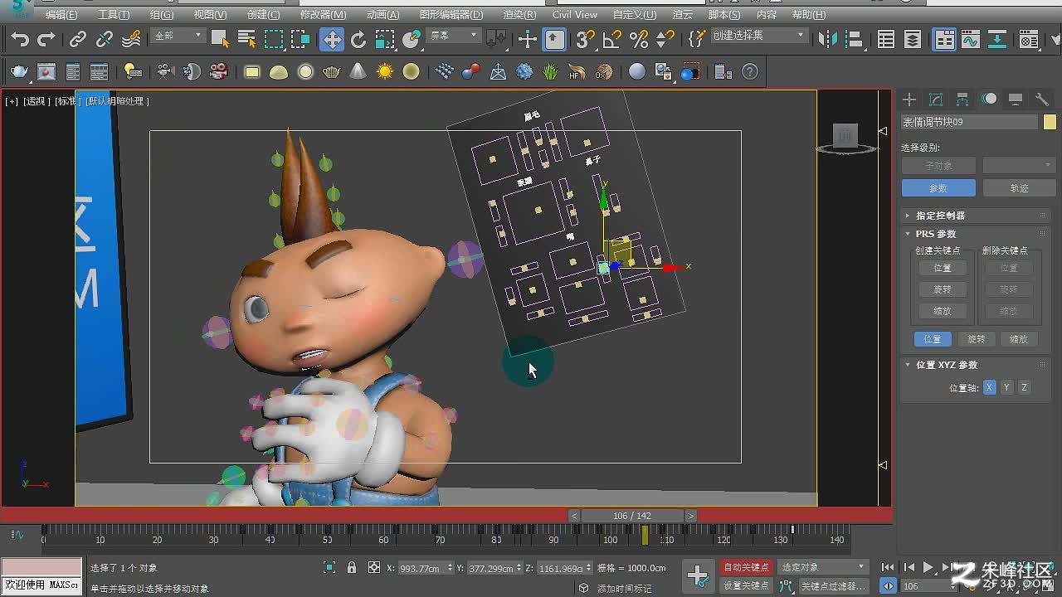1062x597 pixels.
Task: Click 位置 under 创建关键点
Action: [943, 268]
